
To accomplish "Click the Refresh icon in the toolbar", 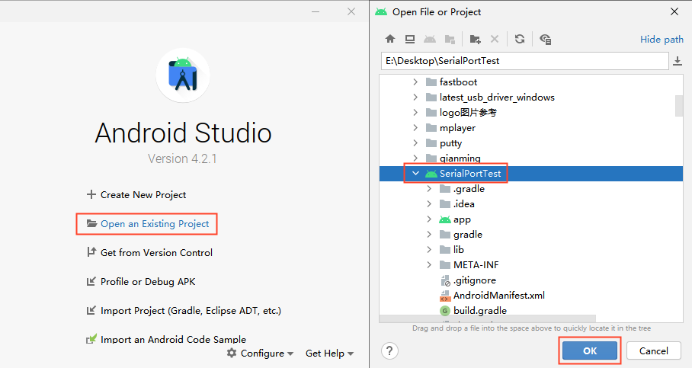I will tap(519, 39).
